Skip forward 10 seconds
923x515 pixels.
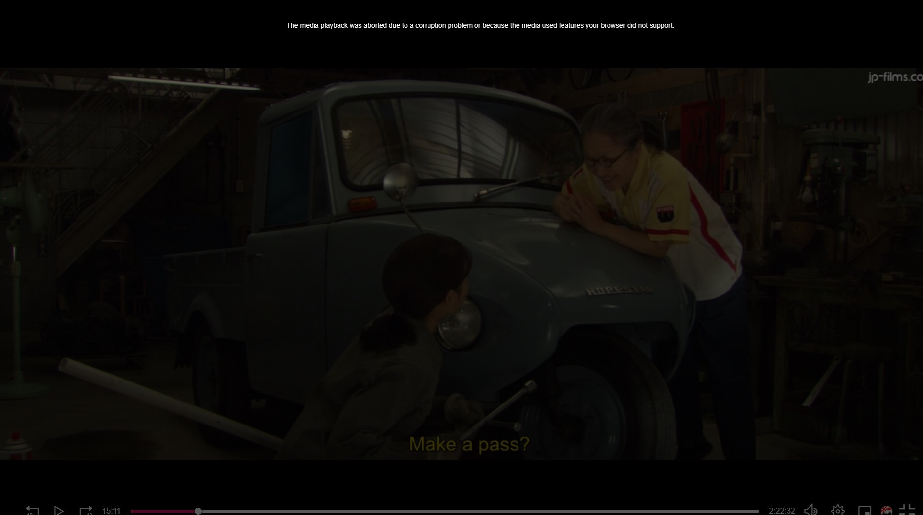point(86,511)
